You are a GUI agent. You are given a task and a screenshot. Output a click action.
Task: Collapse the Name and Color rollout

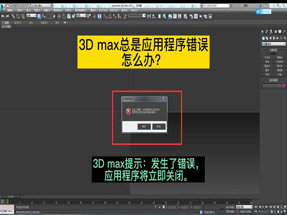point(273,80)
